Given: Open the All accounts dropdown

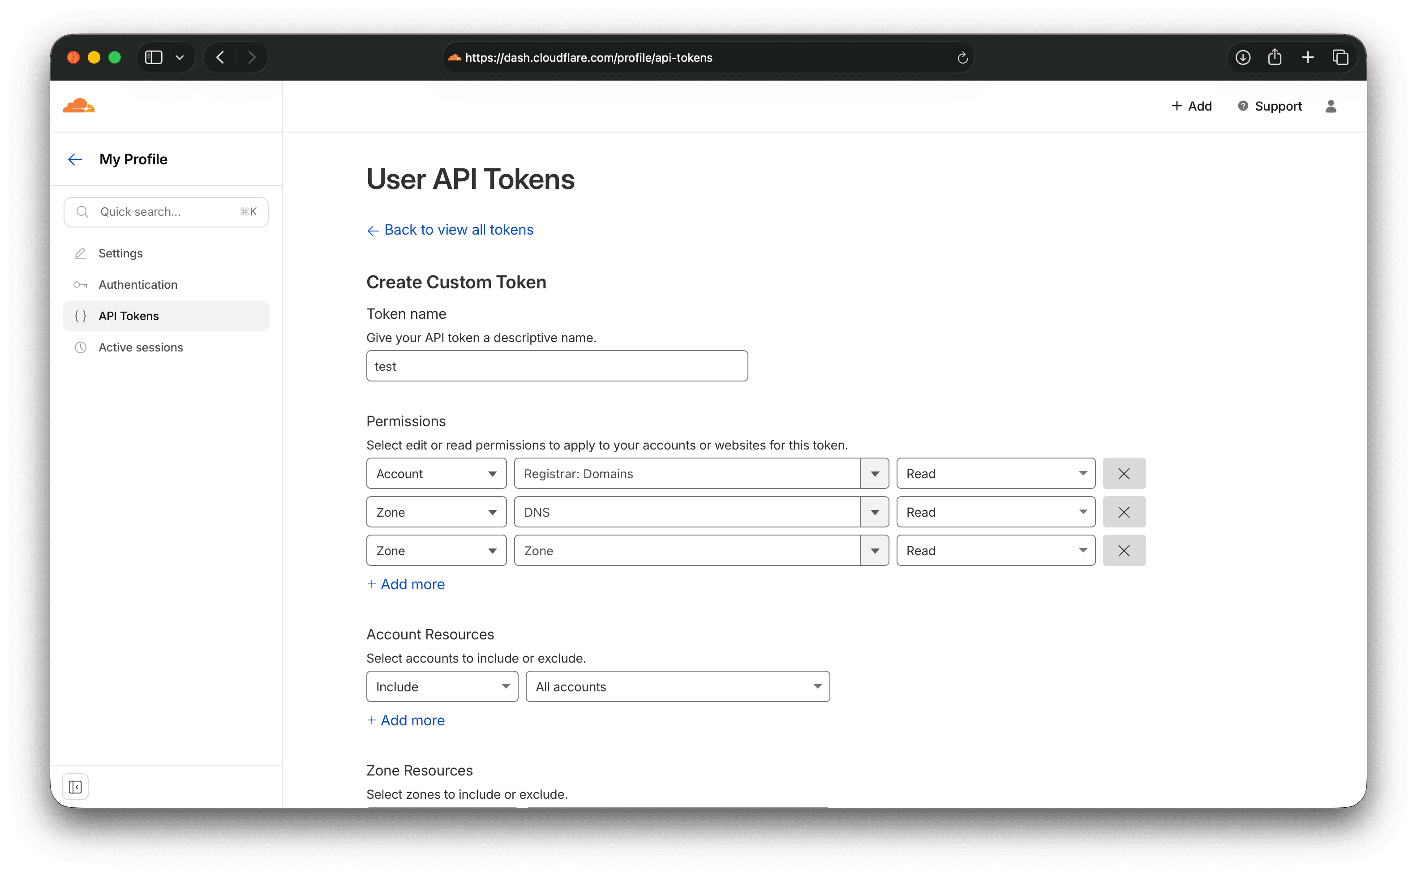Looking at the screenshot, I should coord(677,686).
